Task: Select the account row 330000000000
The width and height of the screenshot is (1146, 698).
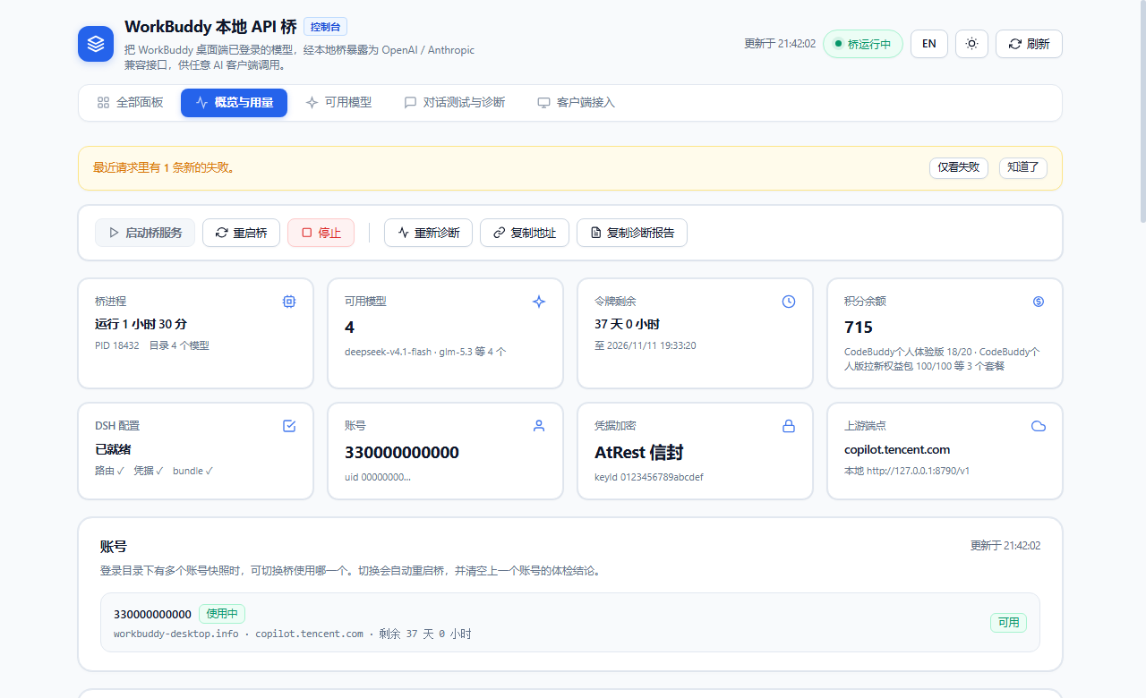Action: pyautogui.click(x=570, y=623)
